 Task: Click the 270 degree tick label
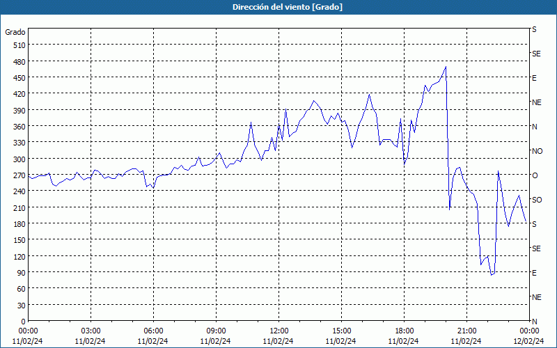pos(19,175)
